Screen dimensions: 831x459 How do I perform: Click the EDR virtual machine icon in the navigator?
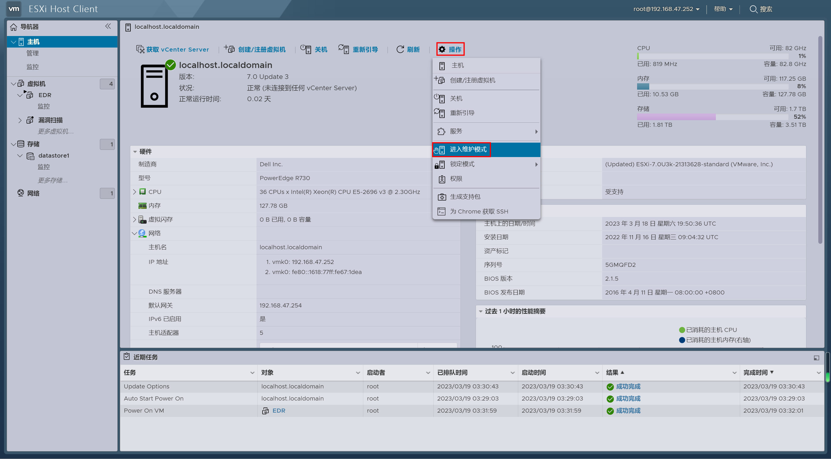click(x=29, y=95)
